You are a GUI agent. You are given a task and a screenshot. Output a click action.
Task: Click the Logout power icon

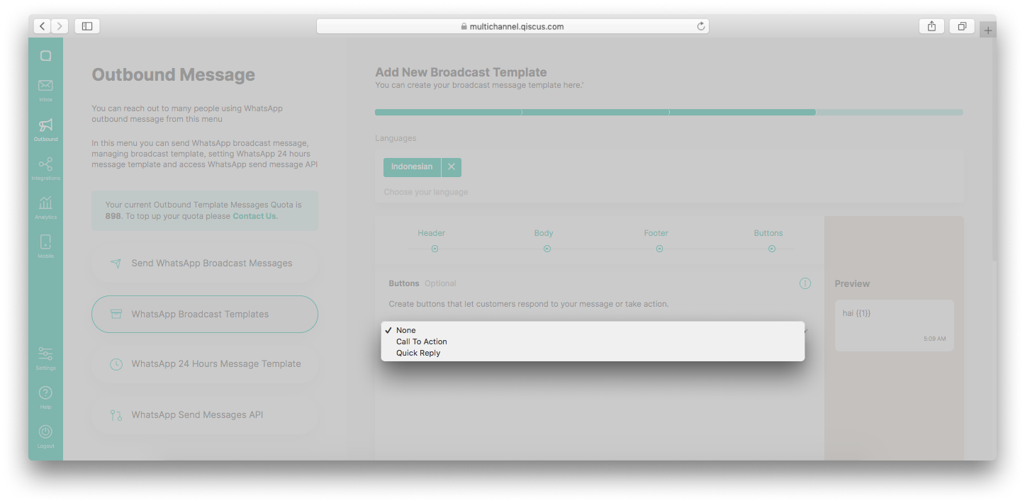(45, 432)
